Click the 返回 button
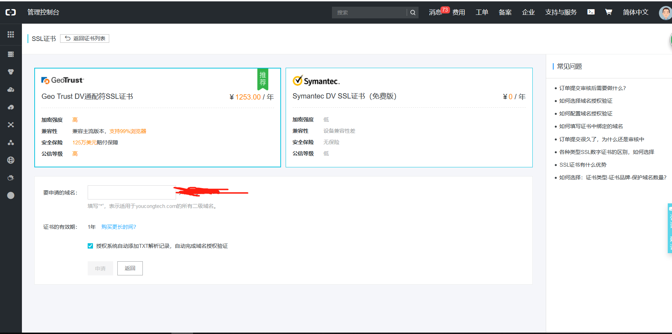672x334 pixels. point(130,268)
